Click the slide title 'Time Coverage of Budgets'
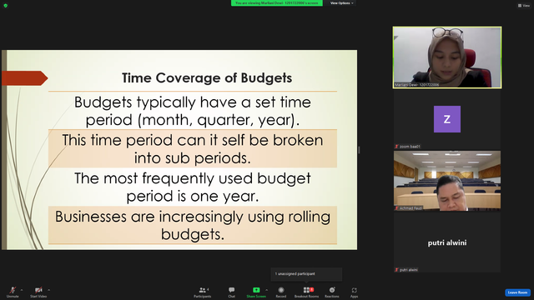Viewport: 534px width, 300px height. click(x=207, y=77)
